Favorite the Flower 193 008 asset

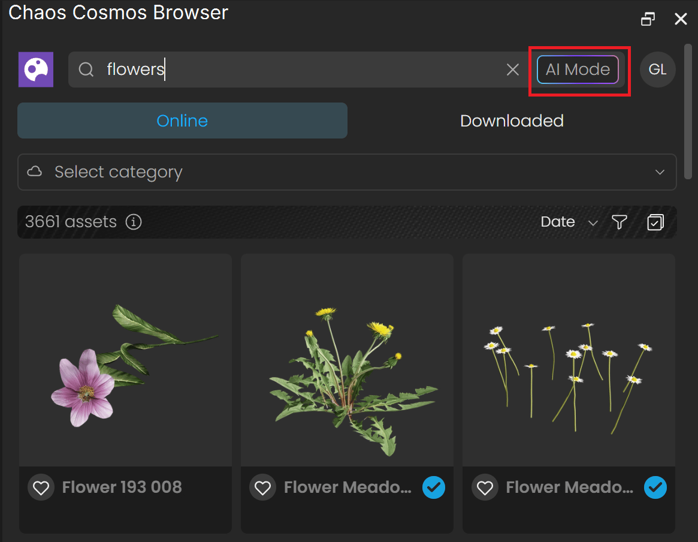tap(41, 487)
